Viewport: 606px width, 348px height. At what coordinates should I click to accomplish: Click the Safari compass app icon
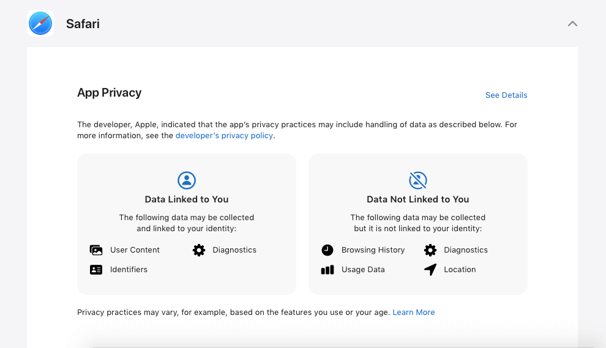40,24
